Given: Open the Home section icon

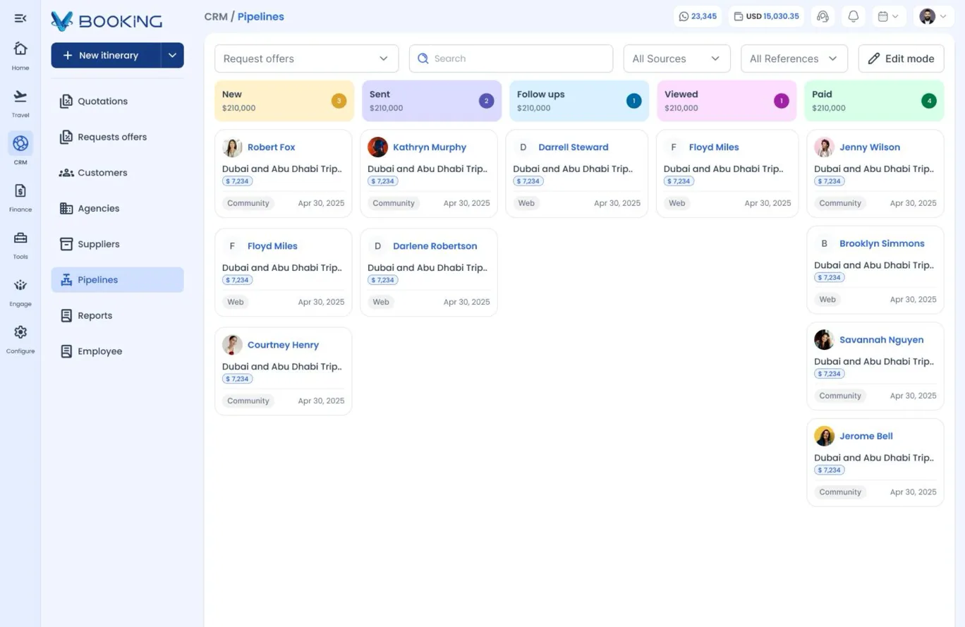Looking at the screenshot, I should point(20,49).
